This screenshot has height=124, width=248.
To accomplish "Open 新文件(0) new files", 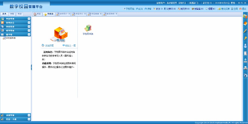I will click(x=184, y=9).
